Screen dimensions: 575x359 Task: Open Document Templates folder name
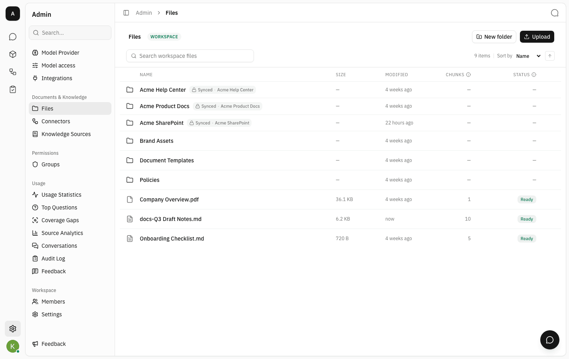[167, 160]
